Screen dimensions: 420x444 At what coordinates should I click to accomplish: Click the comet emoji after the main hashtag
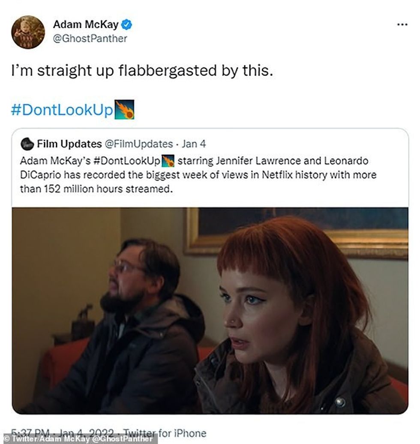click(x=124, y=109)
